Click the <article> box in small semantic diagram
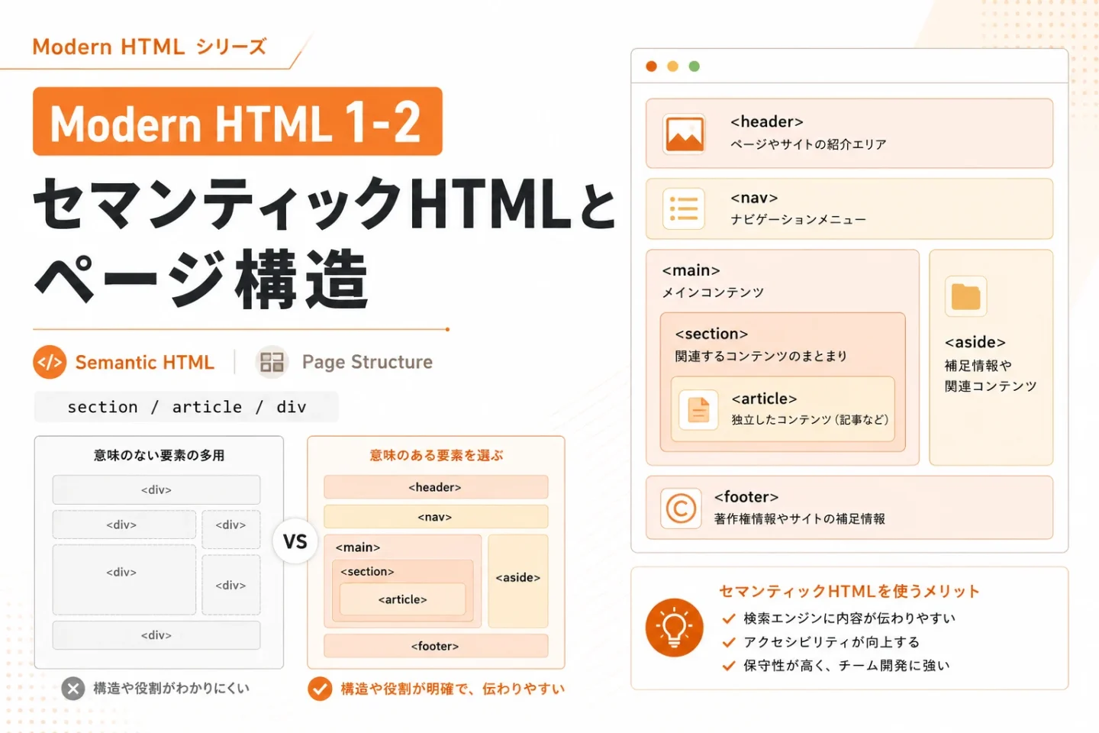 pos(402,599)
